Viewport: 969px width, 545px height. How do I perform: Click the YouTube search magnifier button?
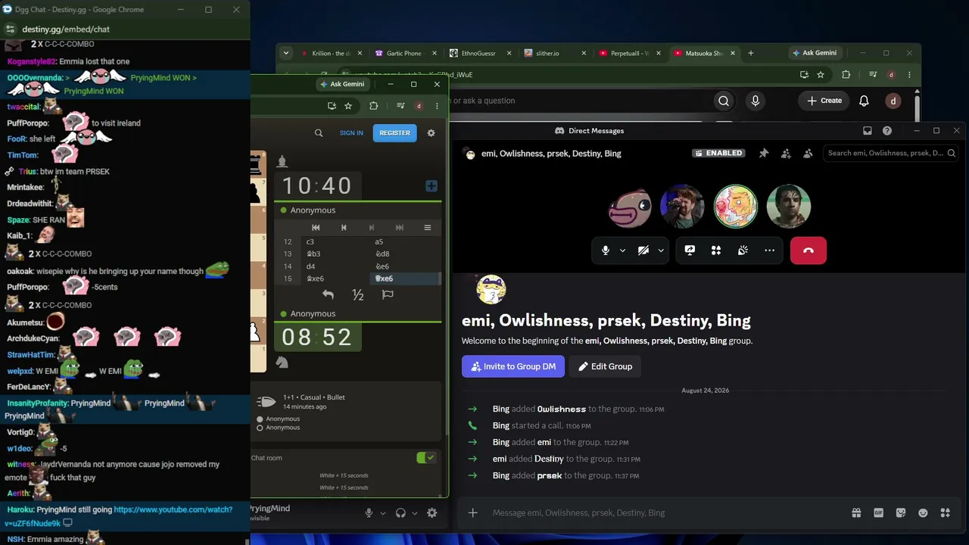coord(724,101)
